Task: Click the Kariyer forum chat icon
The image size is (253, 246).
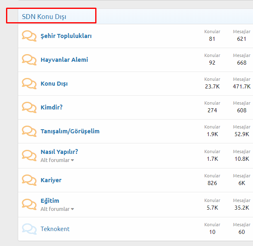Action: coord(29,180)
